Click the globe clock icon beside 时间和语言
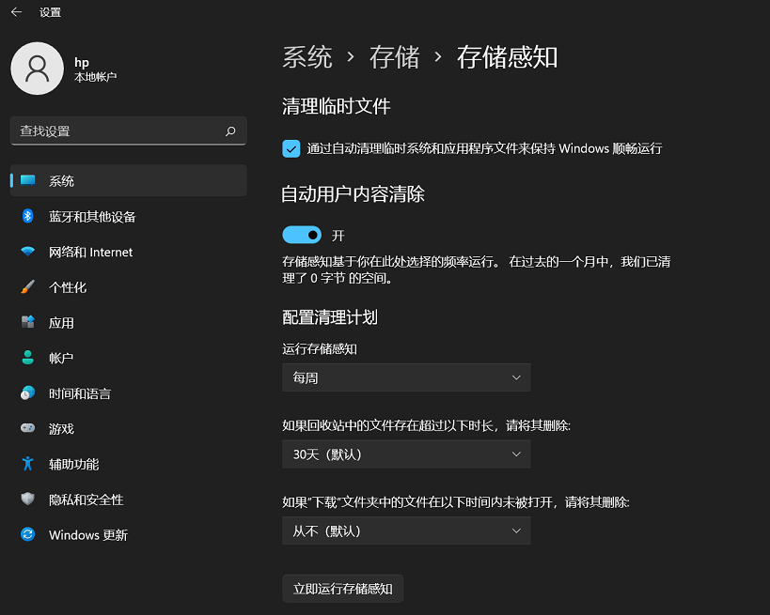 pos(28,392)
